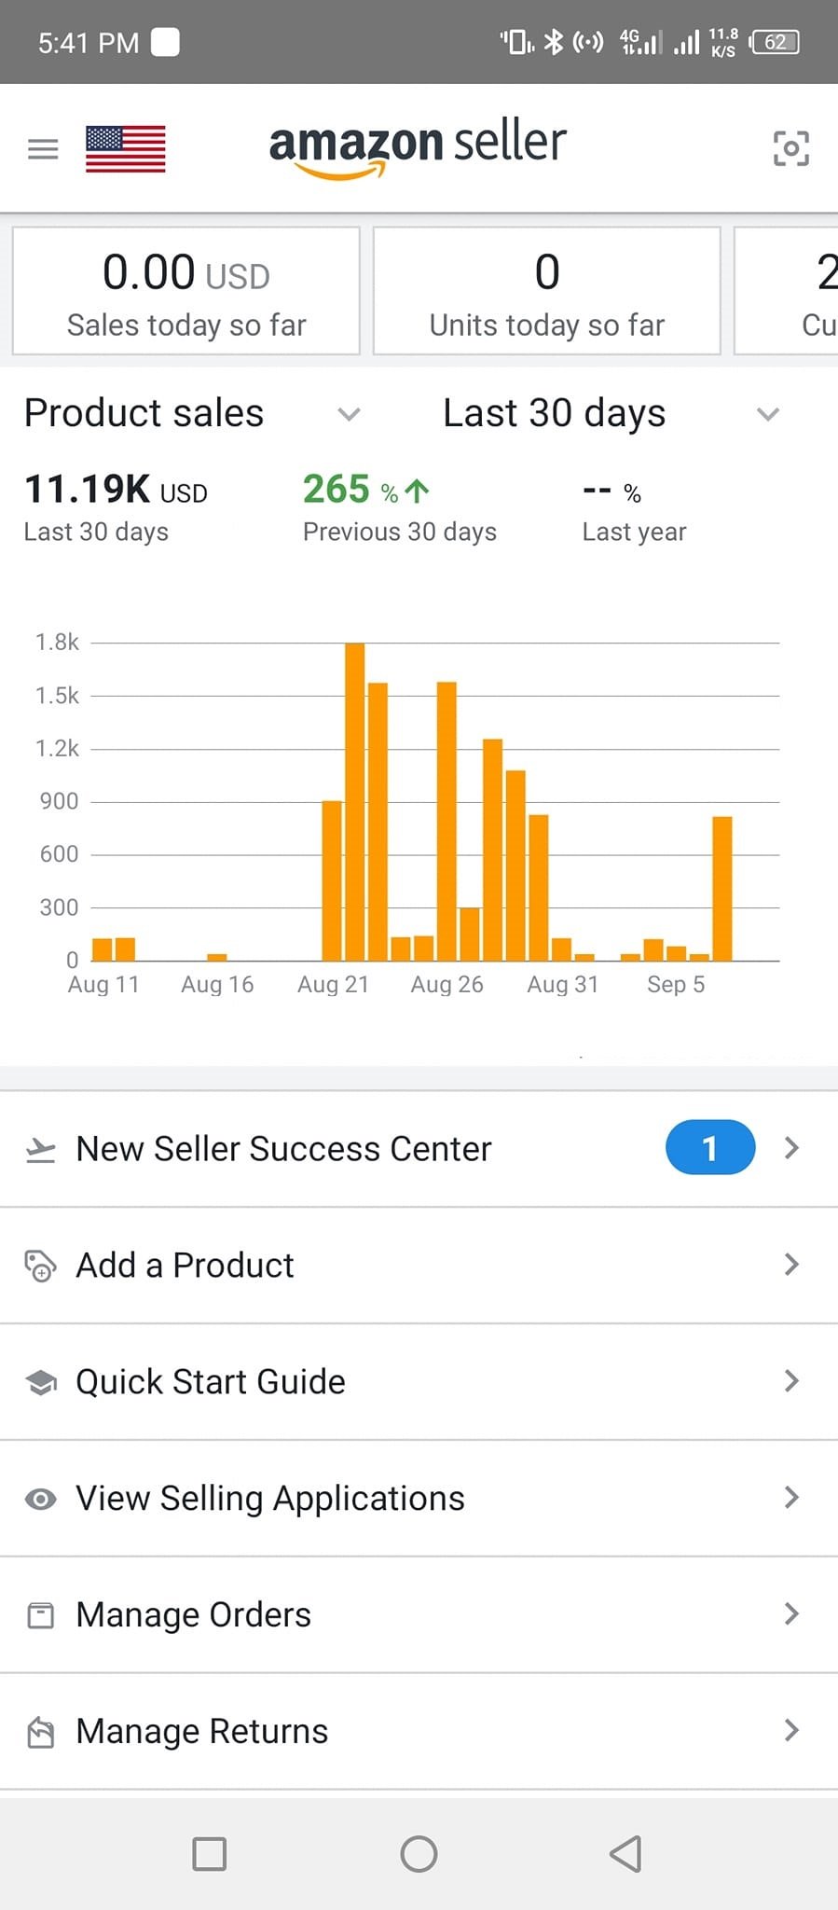Tap the tallest bar in sales chart

354,802
